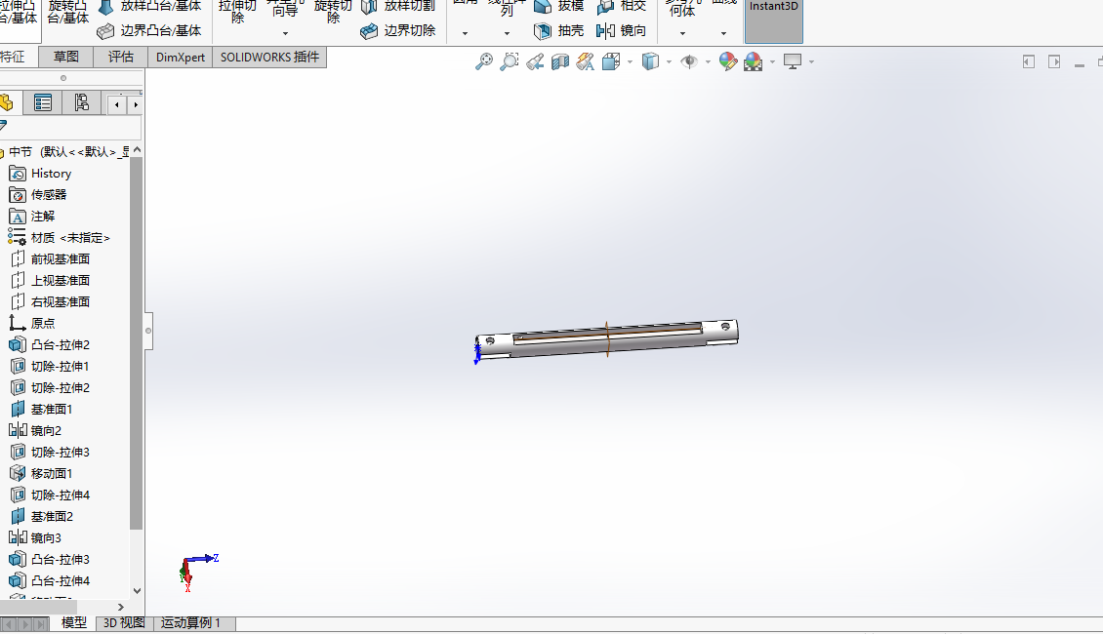Change the Display Style cube icon
The height and width of the screenshot is (634, 1103).
click(x=651, y=61)
